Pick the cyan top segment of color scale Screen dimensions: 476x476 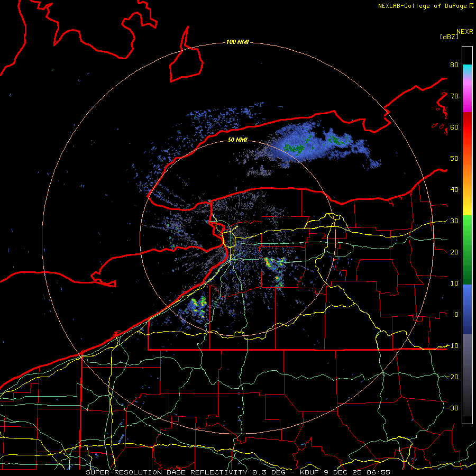(x=467, y=70)
